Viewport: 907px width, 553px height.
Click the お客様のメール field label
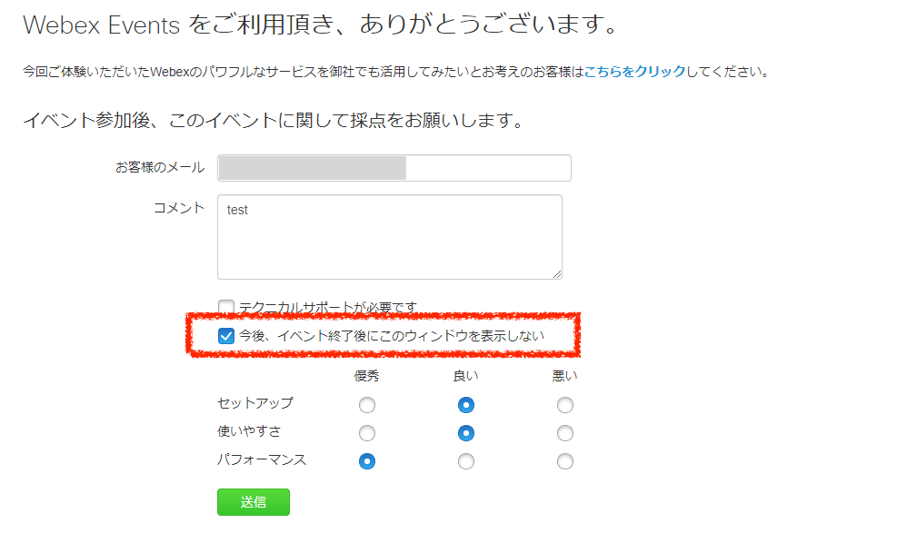[160, 168]
